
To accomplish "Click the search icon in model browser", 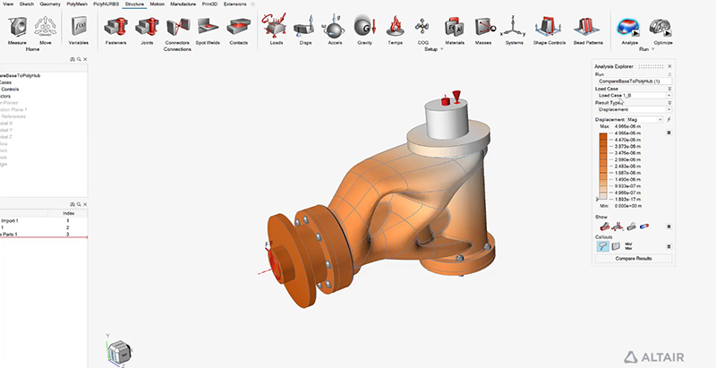I will click(x=79, y=59).
